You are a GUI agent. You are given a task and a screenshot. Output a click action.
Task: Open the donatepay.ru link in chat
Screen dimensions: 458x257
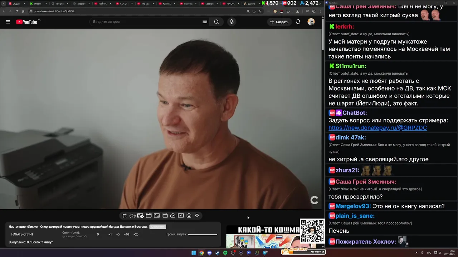point(377,128)
